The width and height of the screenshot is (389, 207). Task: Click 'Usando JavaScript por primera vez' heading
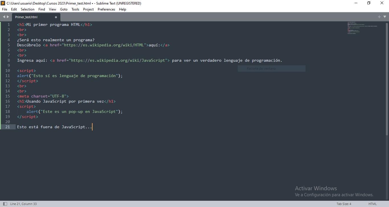point(65,101)
